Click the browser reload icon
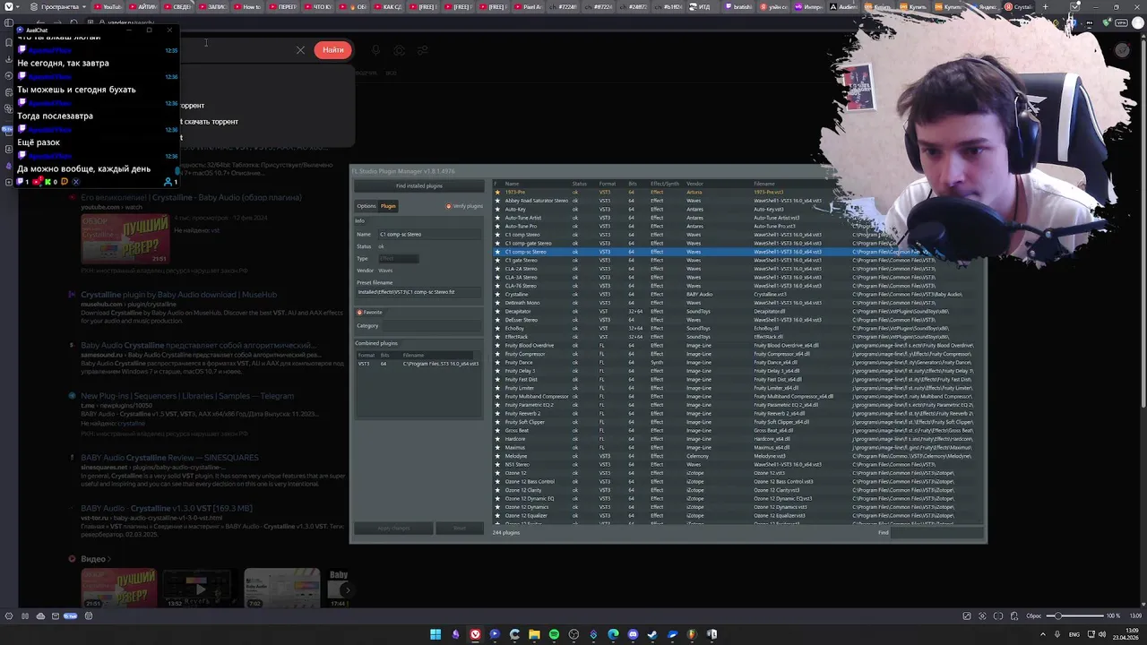 75,22
